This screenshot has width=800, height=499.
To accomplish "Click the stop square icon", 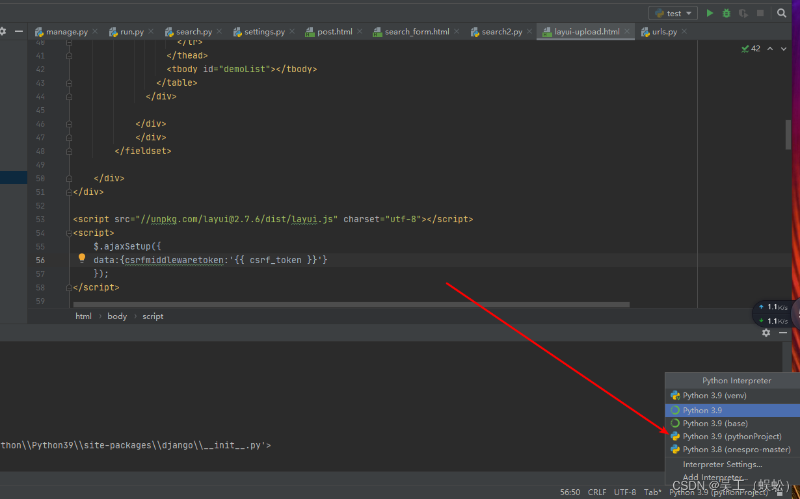I will [760, 13].
